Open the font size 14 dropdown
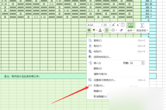 [x=110, y=25]
